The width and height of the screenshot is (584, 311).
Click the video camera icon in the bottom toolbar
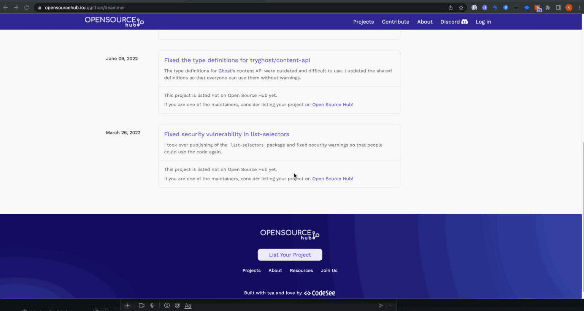141,305
